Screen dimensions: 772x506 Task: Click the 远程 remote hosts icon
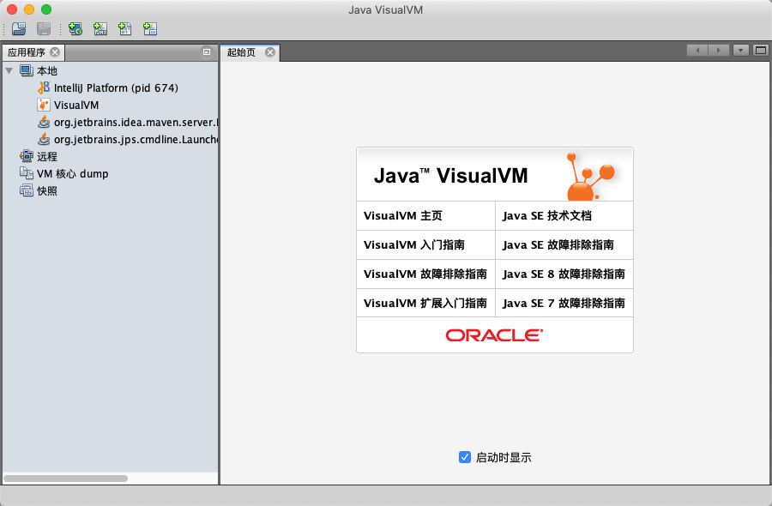(27, 157)
